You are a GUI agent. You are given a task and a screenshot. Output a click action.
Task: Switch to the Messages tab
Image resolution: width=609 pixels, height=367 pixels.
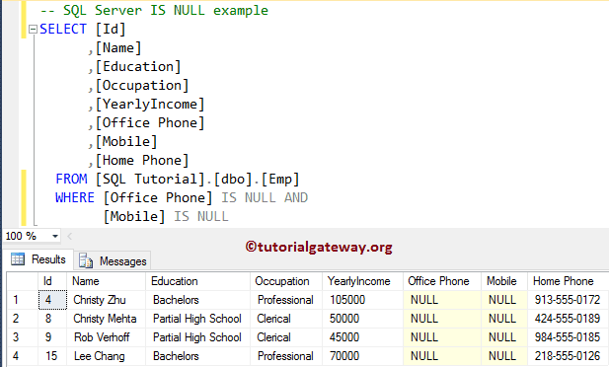pyautogui.click(x=113, y=260)
